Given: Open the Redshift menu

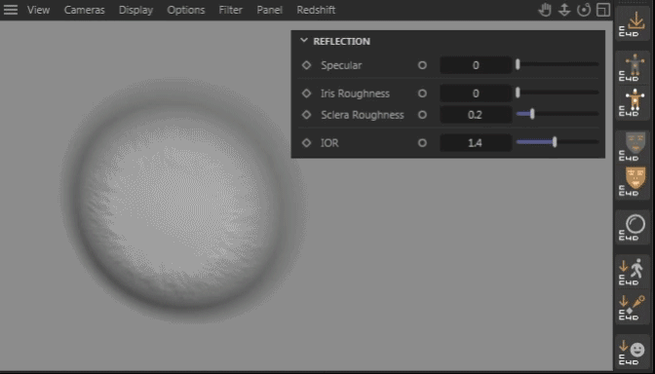Looking at the screenshot, I should point(316,10).
